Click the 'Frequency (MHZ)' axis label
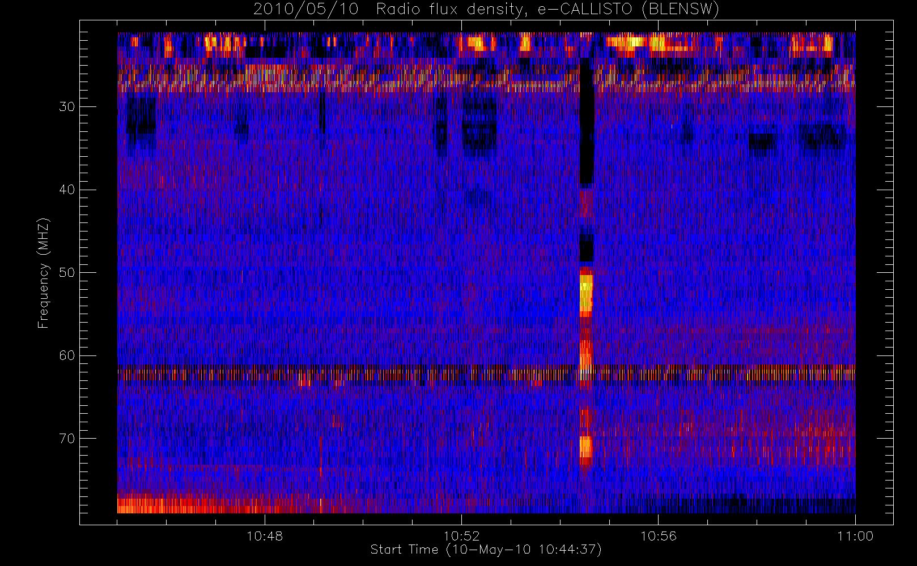917x566 pixels. (x=43, y=273)
